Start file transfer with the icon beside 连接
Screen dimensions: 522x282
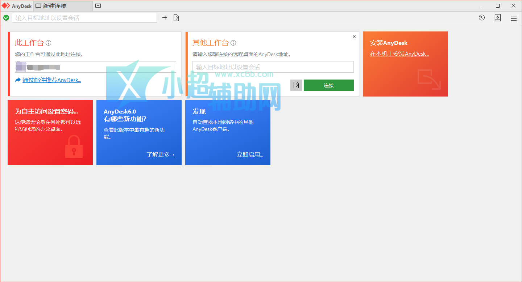[296, 85]
